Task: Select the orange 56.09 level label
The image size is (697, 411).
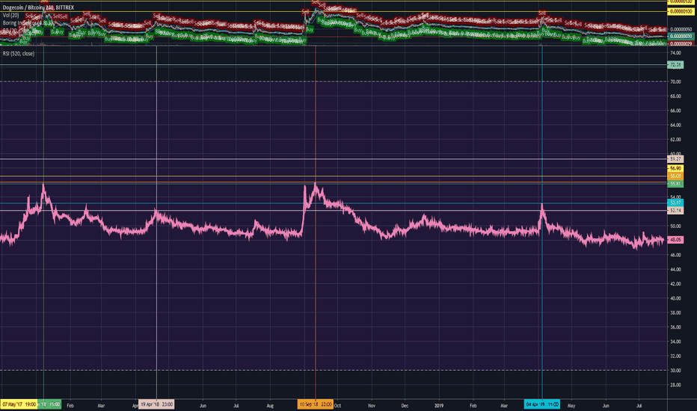Action: click(x=675, y=176)
